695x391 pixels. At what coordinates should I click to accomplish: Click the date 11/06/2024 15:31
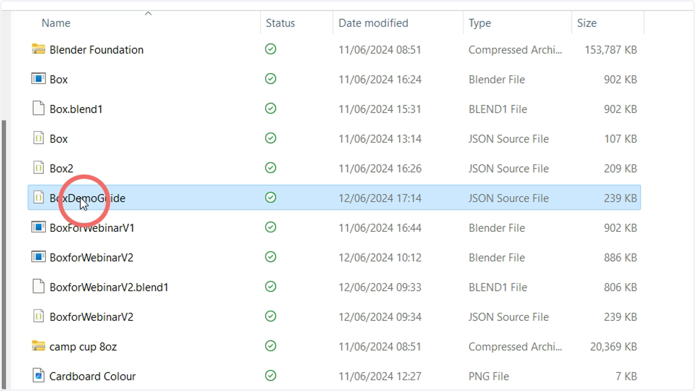click(x=380, y=109)
